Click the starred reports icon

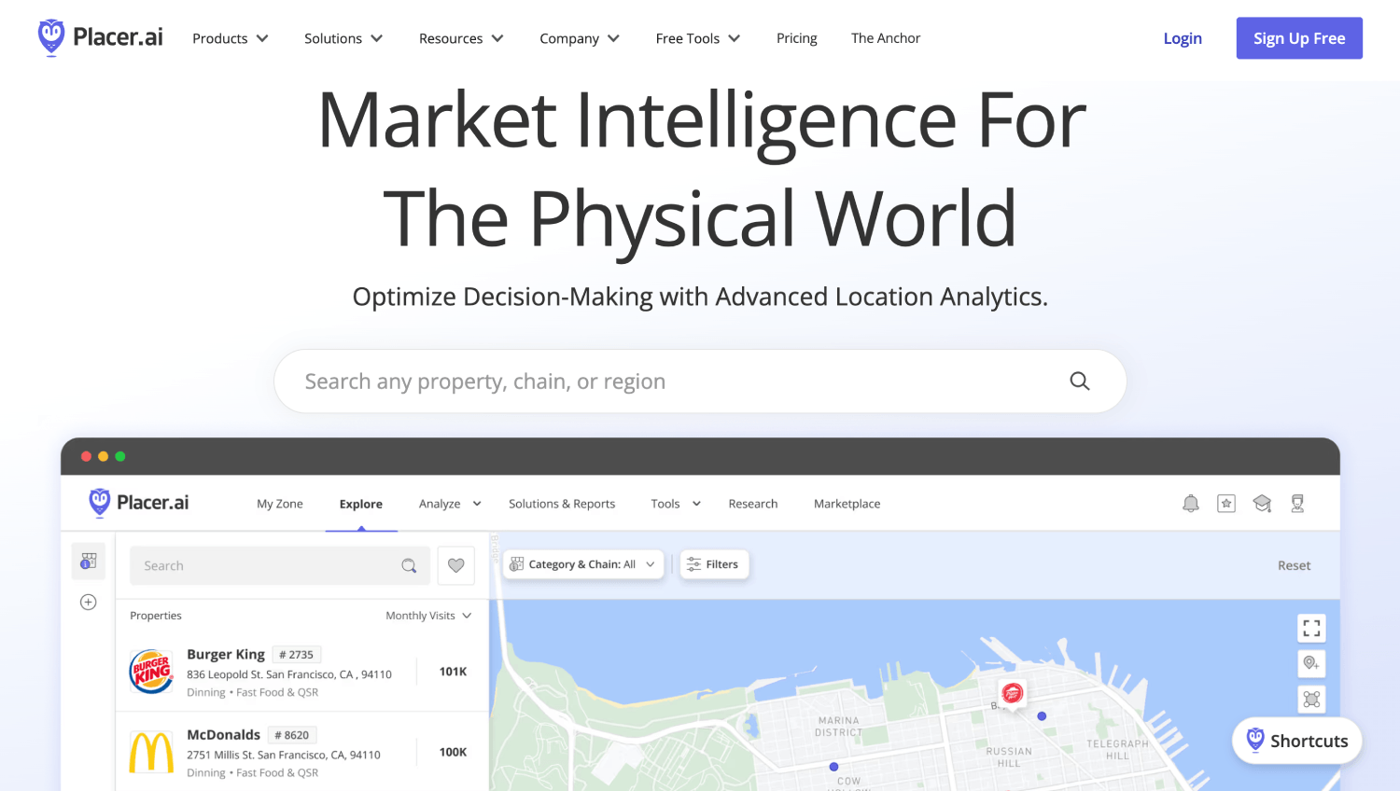(x=1226, y=504)
